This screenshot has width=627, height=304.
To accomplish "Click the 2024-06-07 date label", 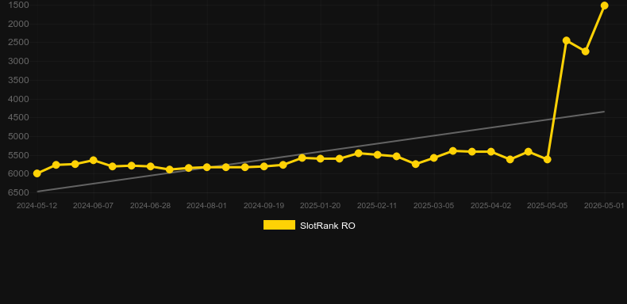I will [x=93, y=206].
